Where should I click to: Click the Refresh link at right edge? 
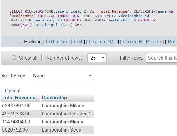[172, 41]
